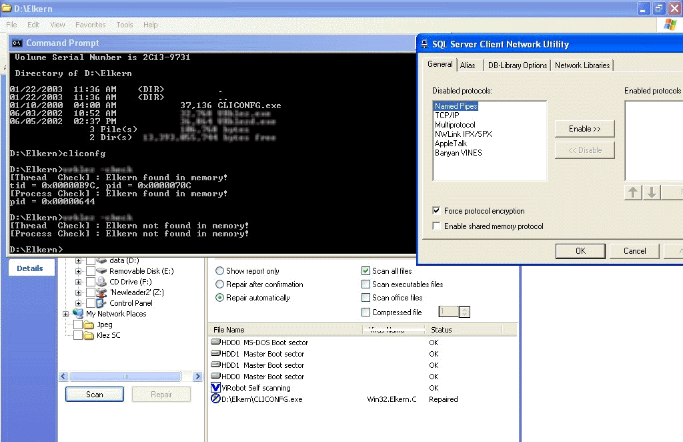Click the Removable Disk (E:) drive icon
The image size is (683, 442).
point(101,271)
